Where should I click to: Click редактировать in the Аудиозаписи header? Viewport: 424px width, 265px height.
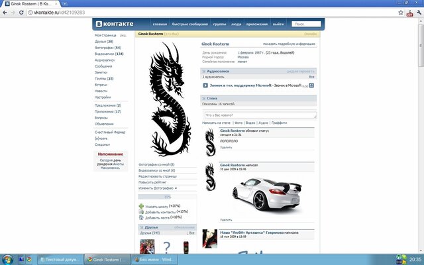[301, 72]
